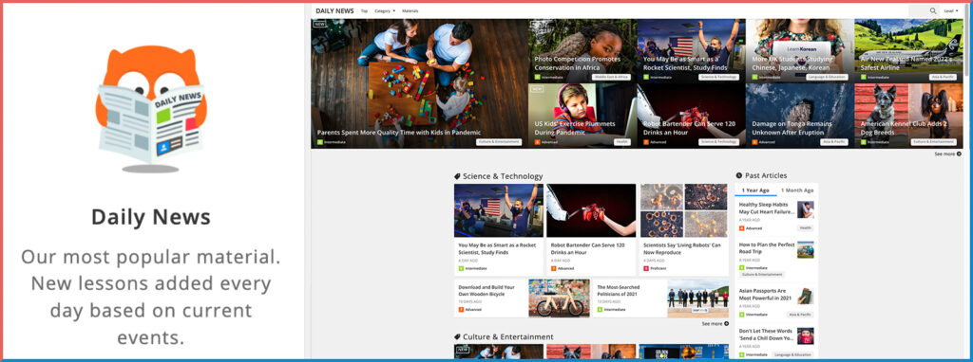Click the search magnifier icon in header
973x362 pixels.
click(x=933, y=10)
